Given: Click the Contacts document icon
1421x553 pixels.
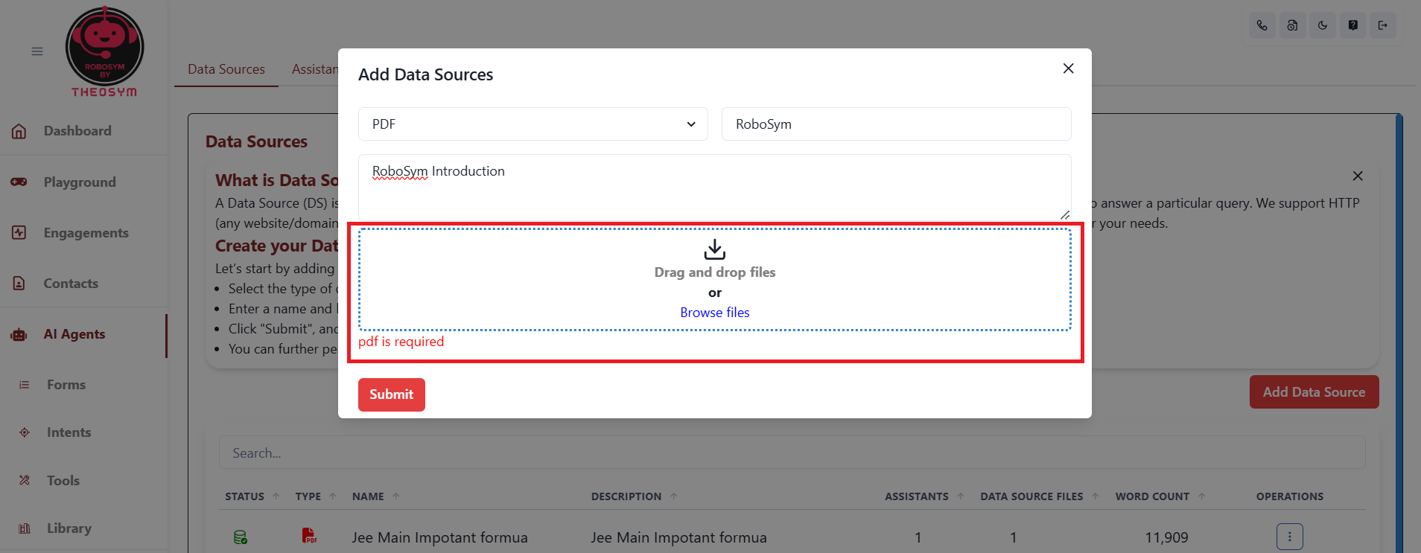Looking at the screenshot, I should pos(19,284).
